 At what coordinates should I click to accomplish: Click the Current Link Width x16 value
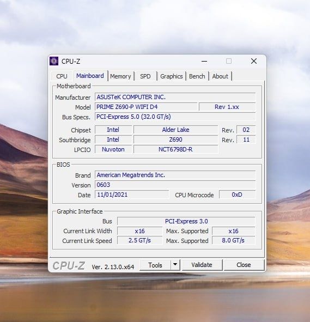(139, 231)
